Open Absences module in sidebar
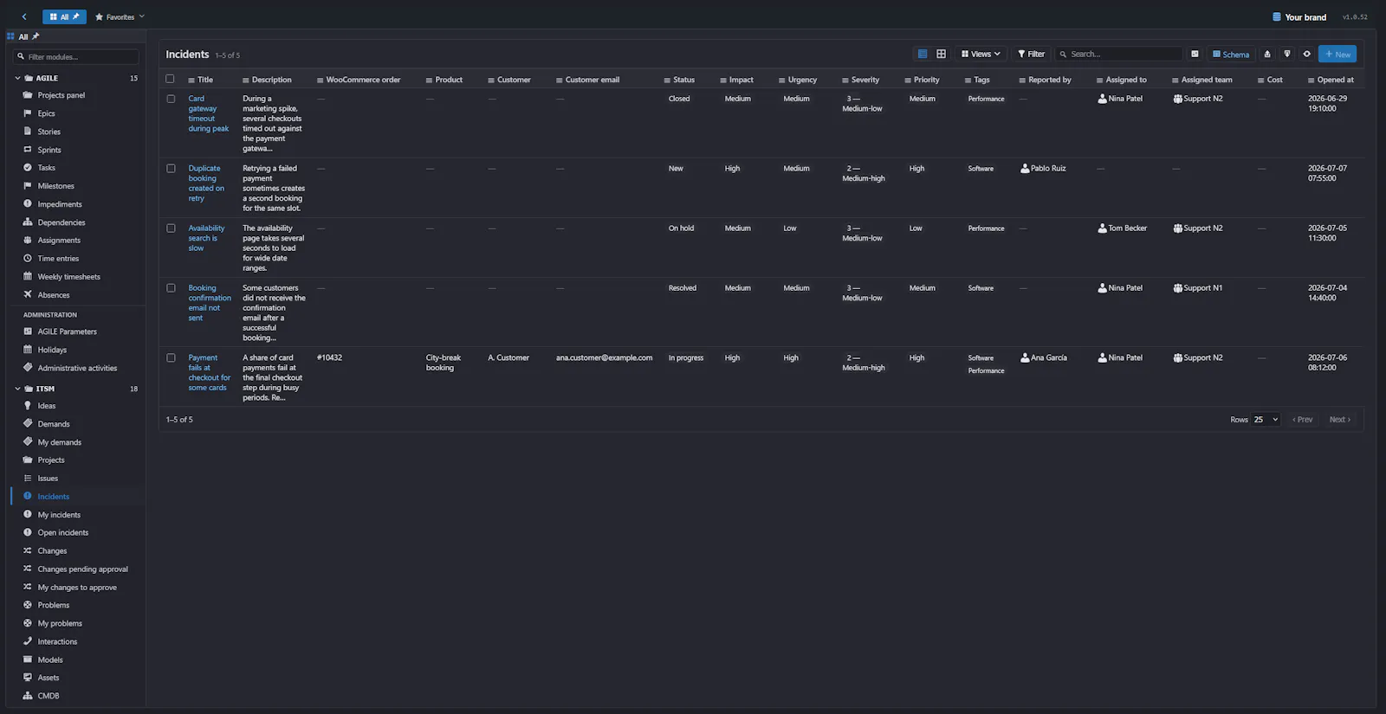Screen dimensions: 1386x714 click(53, 295)
